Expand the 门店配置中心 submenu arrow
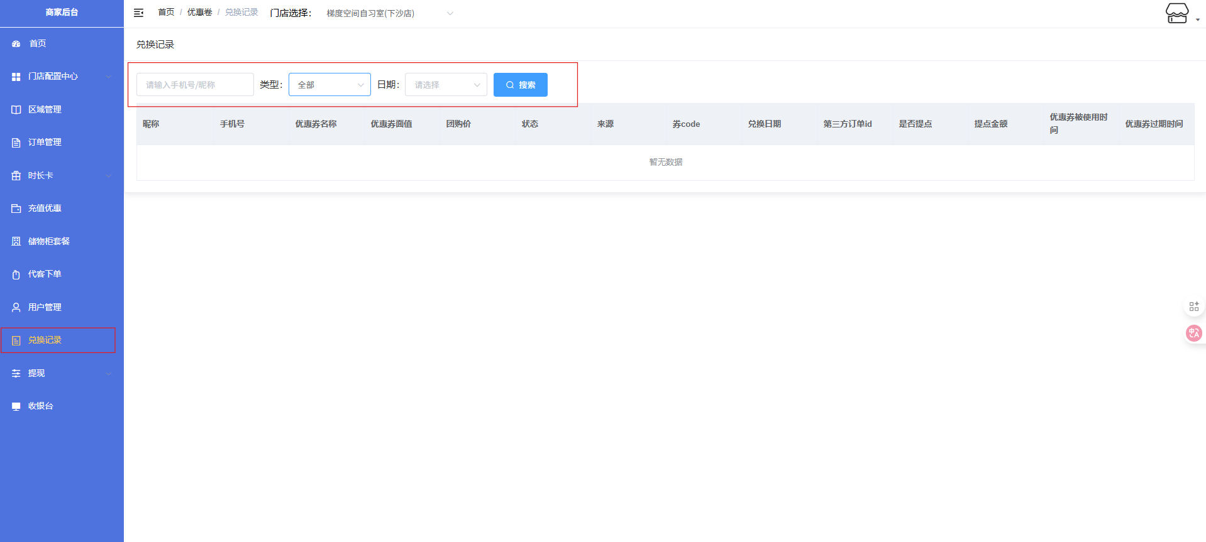The width and height of the screenshot is (1206, 542). [109, 77]
